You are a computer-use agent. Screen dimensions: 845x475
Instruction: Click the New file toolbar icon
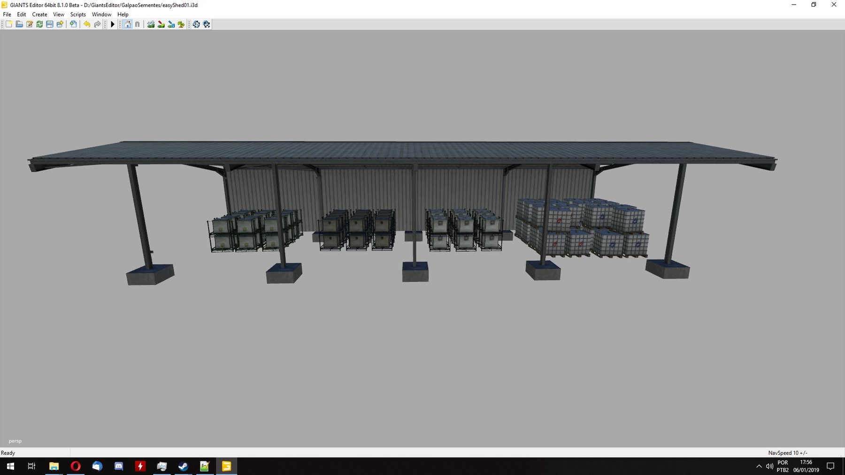9,24
